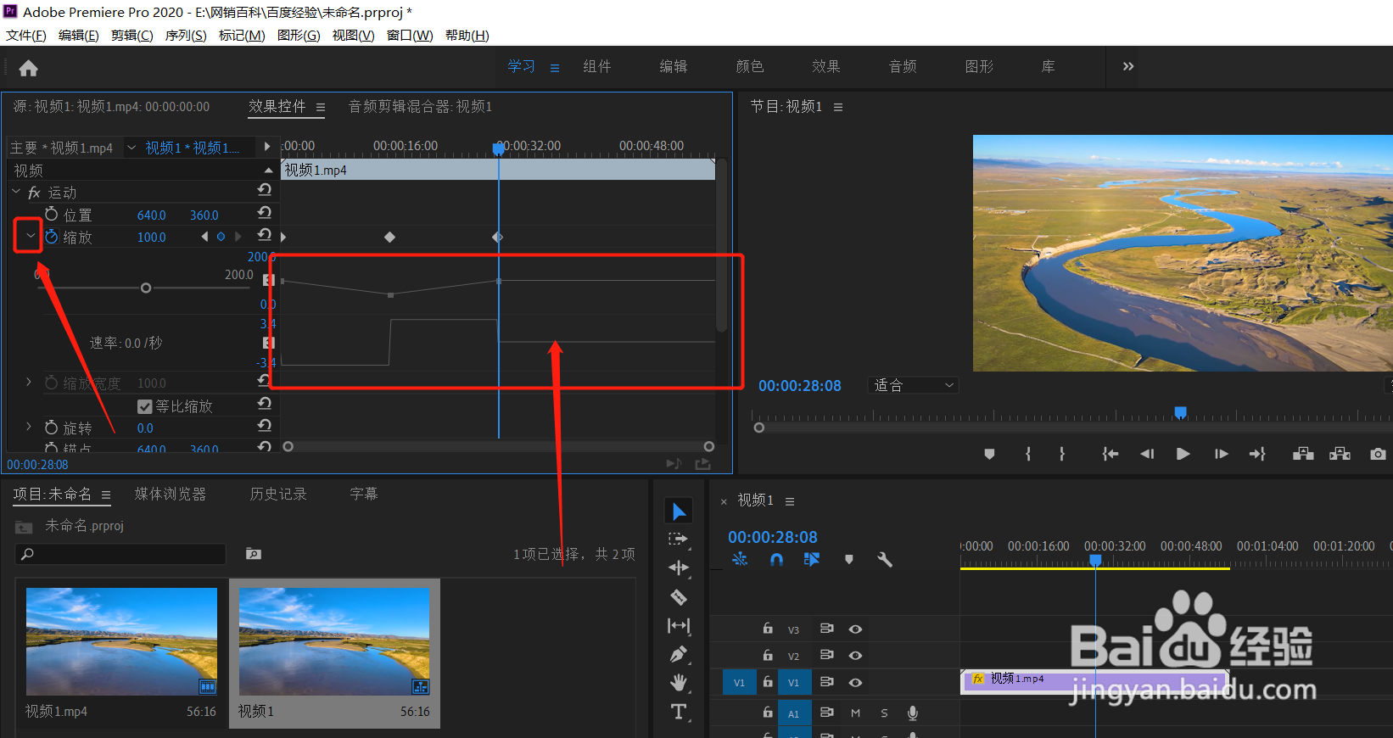The width and height of the screenshot is (1393, 738).
Task: Select the Pen tool
Action: (x=679, y=654)
